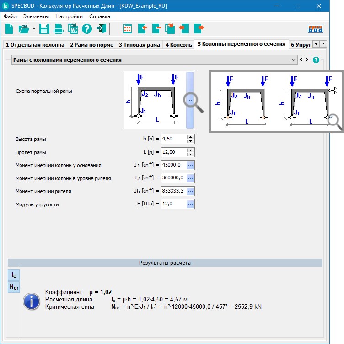The image size is (344, 344).
Task: Switch to results tab Ie
Action: (x=14, y=275)
